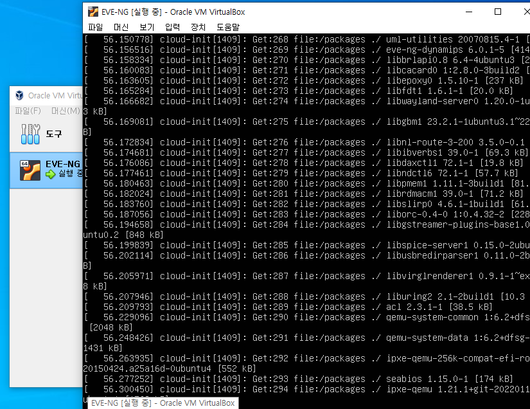Image resolution: width=530 pixels, height=409 pixels.
Task: Click console line Get:280 libpmem1
Action: point(306,183)
